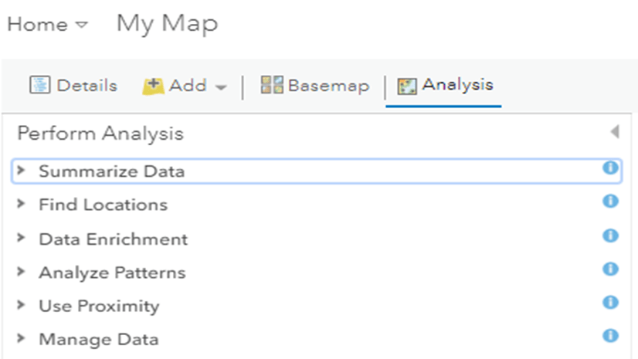The image size is (638, 359).
Task: Expand the Summarize Data section
Action: (x=22, y=171)
